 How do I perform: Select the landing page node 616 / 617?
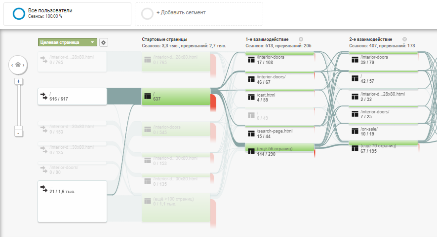click(x=72, y=97)
